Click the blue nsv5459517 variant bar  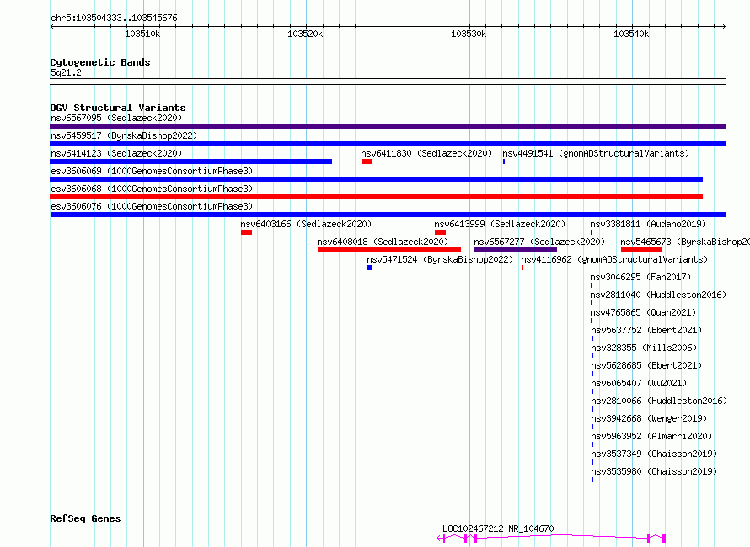tap(388, 144)
